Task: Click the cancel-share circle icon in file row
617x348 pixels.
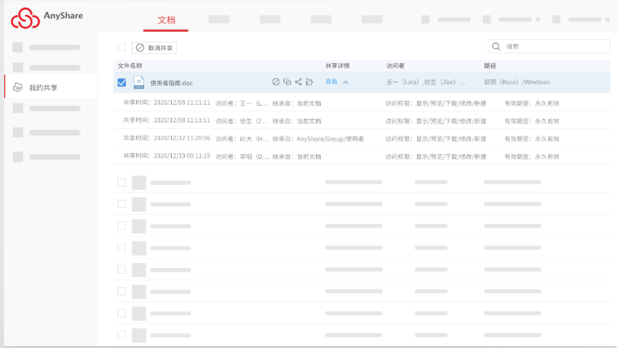Action: tap(276, 82)
